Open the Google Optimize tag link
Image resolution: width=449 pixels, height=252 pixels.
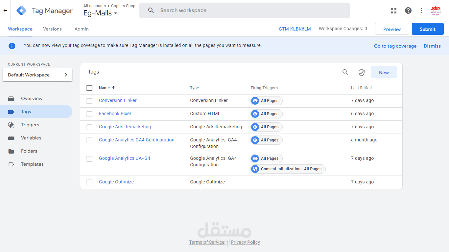(116, 182)
